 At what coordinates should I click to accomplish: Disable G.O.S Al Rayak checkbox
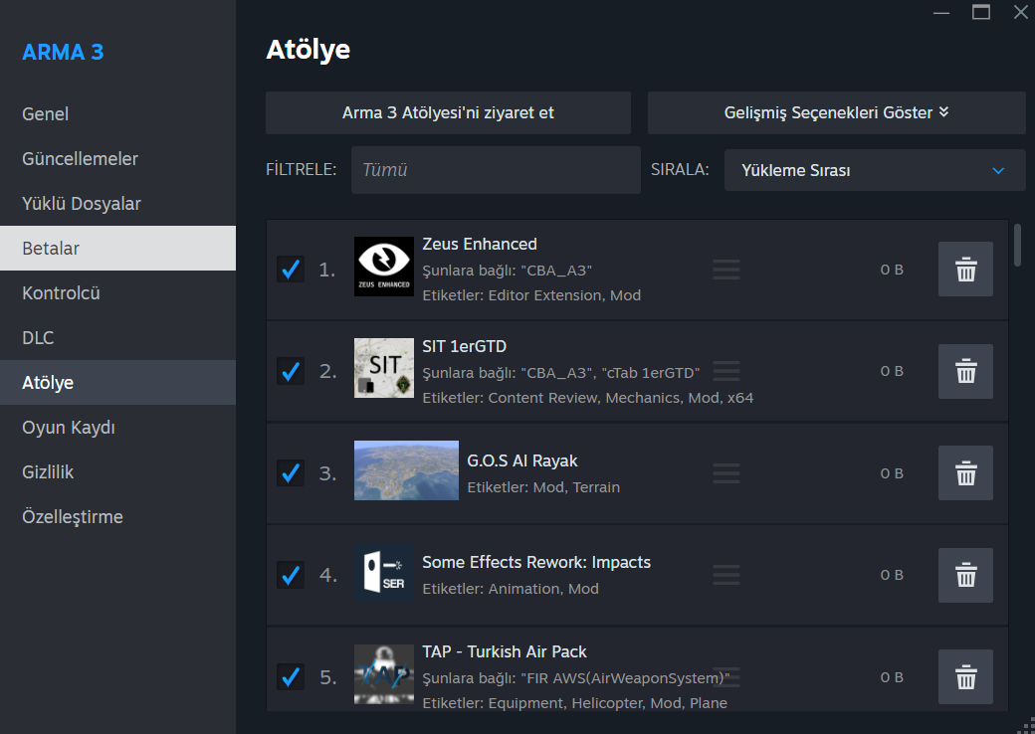291,472
